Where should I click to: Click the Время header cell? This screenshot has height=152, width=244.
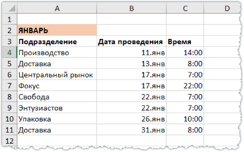pos(185,41)
